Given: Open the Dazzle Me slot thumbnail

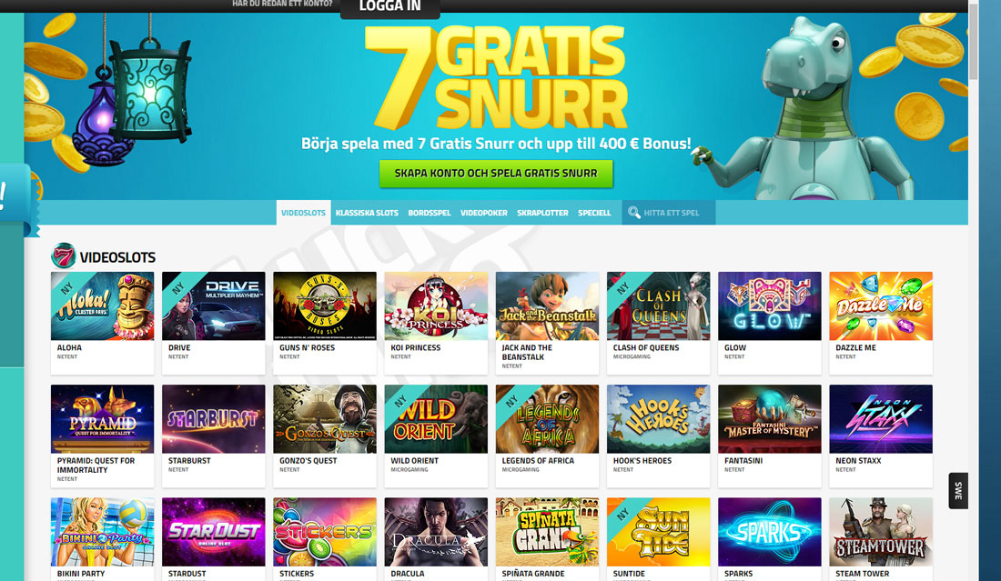Looking at the screenshot, I should pos(880,306).
